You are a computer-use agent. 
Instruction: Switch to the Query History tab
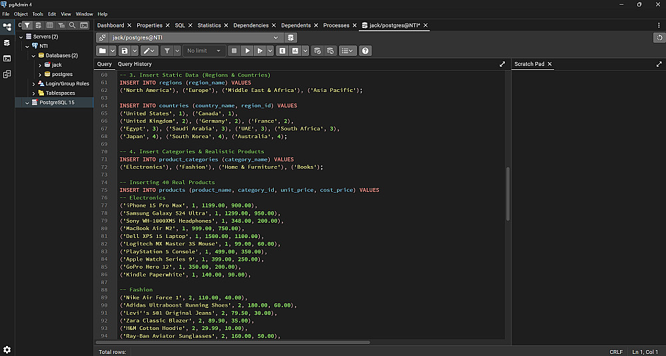point(135,64)
